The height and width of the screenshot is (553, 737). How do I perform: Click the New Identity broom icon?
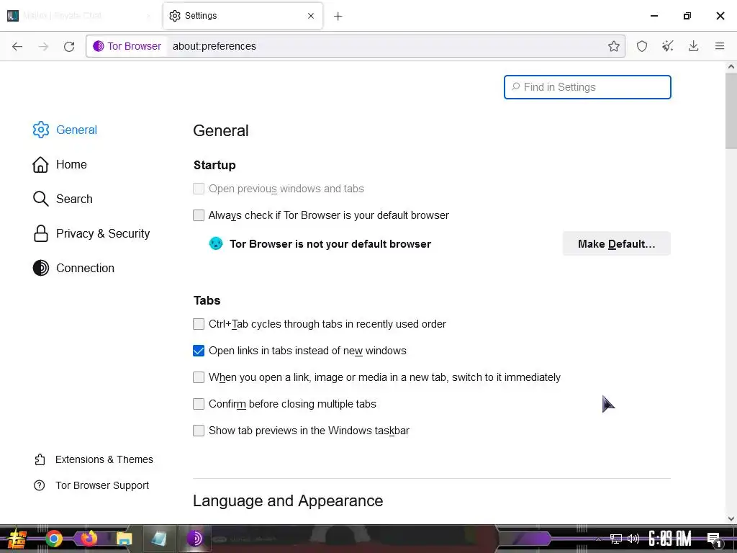point(667,46)
